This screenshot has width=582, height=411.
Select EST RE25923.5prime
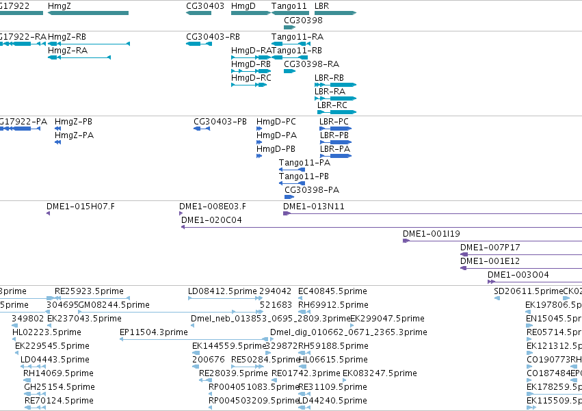pyautogui.click(x=89, y=291)
